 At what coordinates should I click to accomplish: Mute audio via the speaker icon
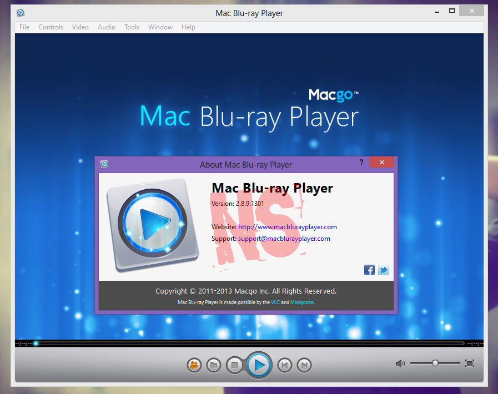(x=400, y=363)
